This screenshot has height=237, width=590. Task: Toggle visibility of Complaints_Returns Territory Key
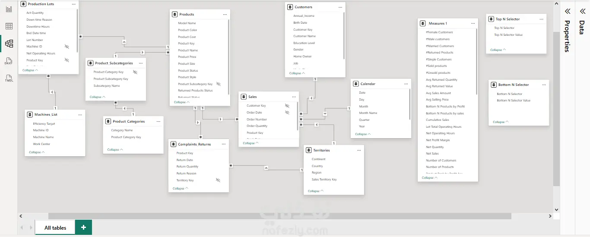click(x=218, y=180)
